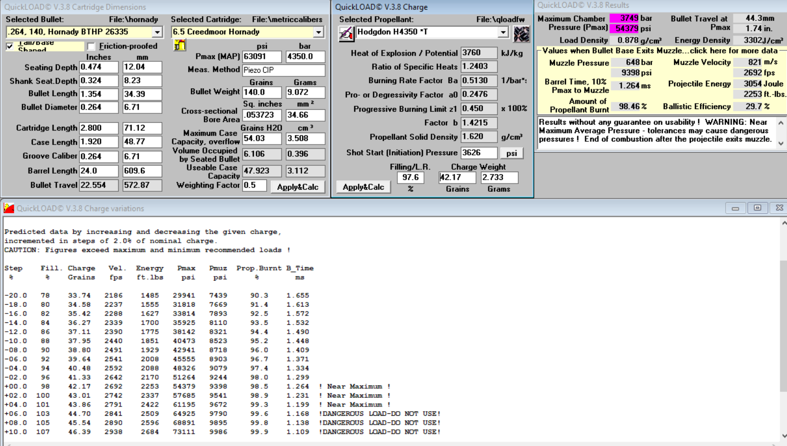The width and height of the screenshot is (787, 446).
Task: Click the Progressive Burning Limit z1 field
Action: [479, 109]
